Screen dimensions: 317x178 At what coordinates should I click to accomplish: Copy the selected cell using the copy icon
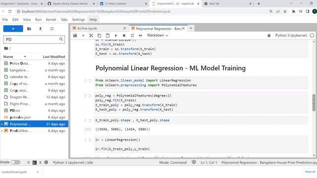click(x=99, y=36)
